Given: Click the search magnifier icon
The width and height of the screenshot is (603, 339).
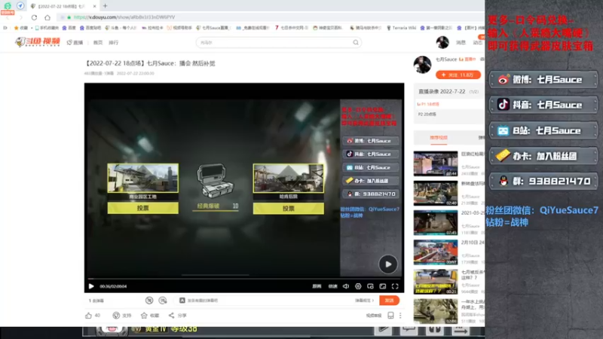Looking at the screenshot, I should [356, 42].
